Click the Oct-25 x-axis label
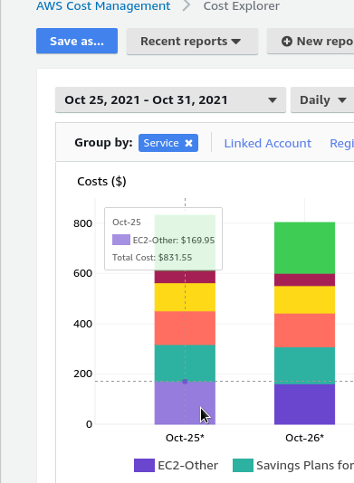The image size is (354, 483). pos(185,438)
